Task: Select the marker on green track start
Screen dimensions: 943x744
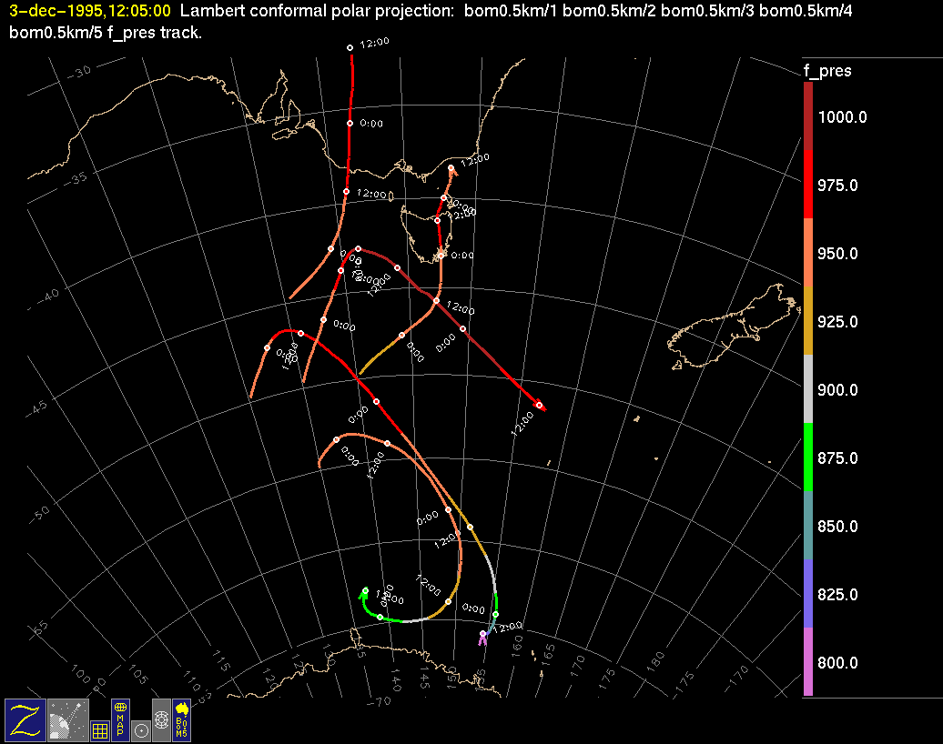Action: pyautogui.click(x=365, y=591)
